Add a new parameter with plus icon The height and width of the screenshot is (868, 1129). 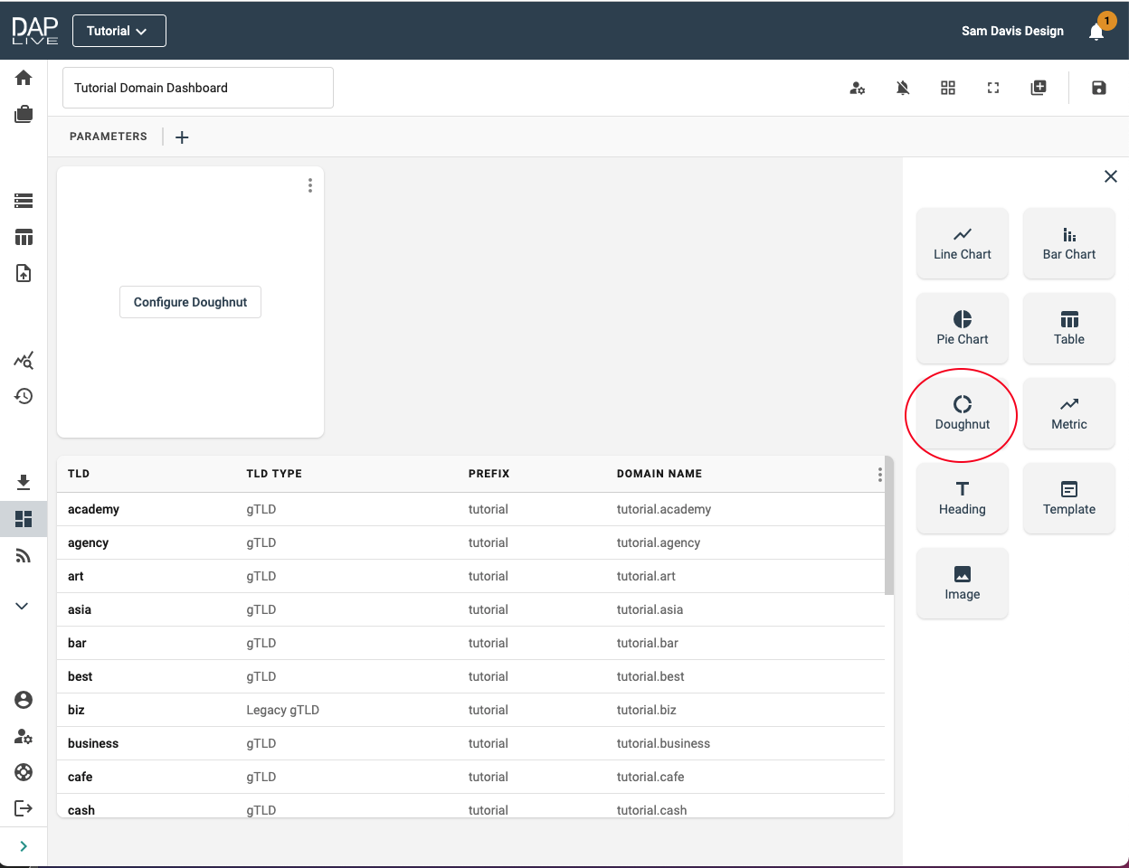point(182,137)
